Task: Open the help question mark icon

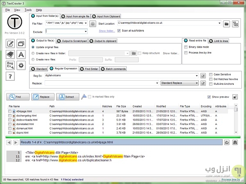Action: point(10,76)
